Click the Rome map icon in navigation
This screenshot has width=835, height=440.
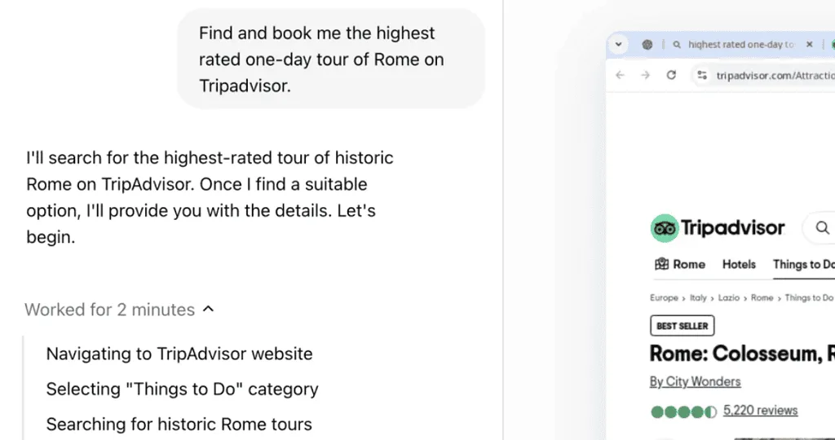click(661, 264)
